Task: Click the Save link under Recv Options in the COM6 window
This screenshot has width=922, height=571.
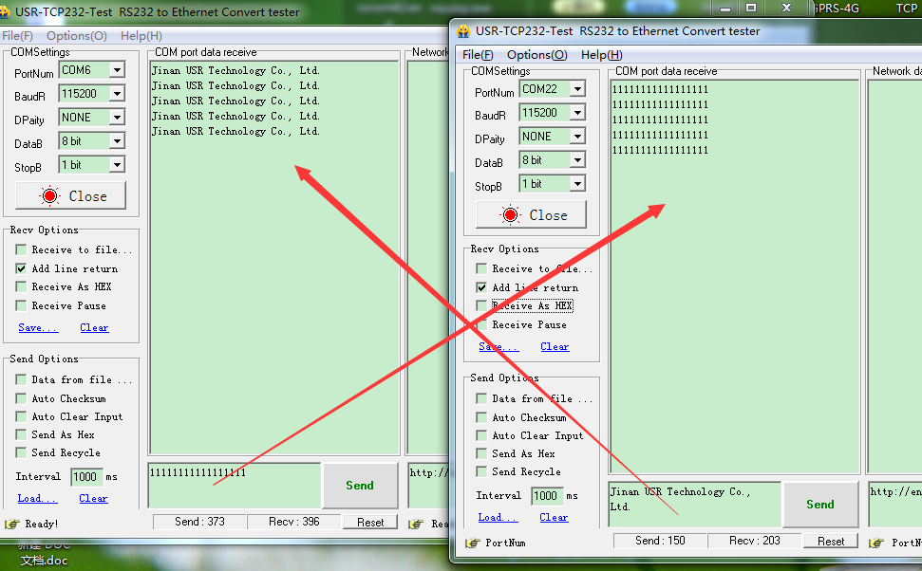Action: pos(38,328)
